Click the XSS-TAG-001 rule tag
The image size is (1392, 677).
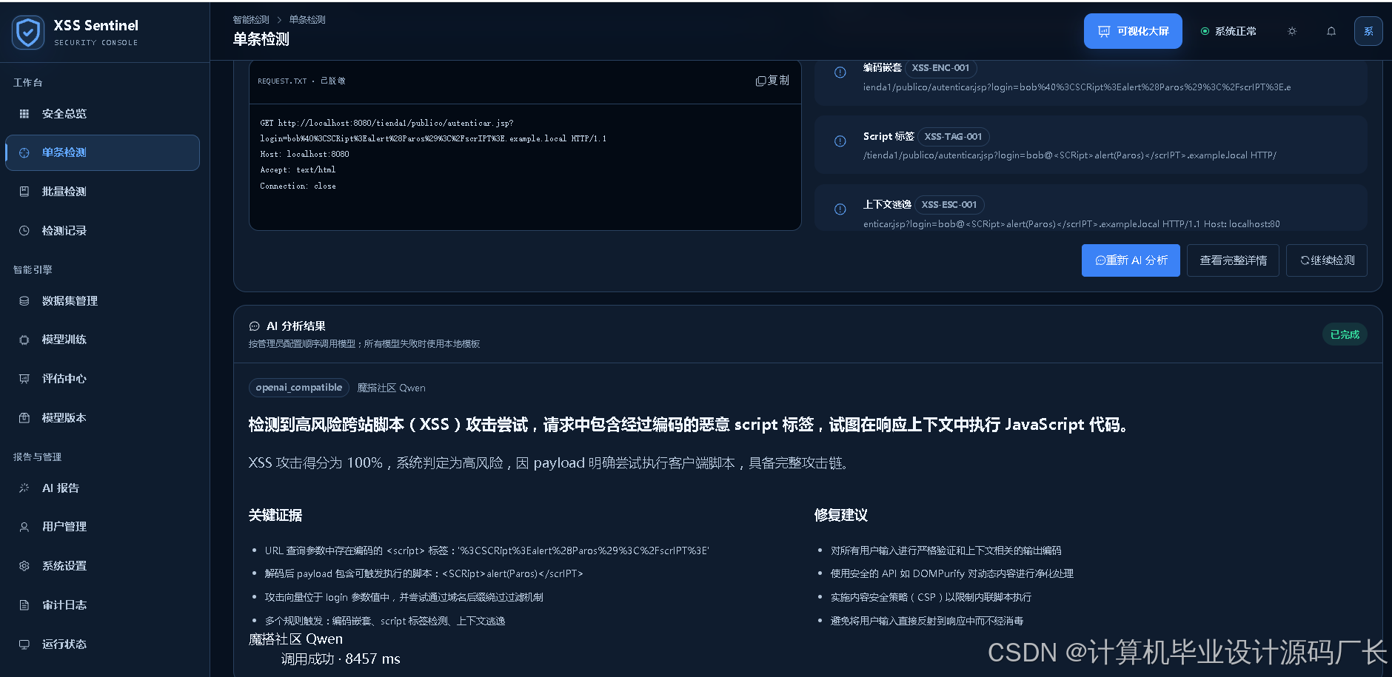pyautogui.click(x=953, y=137)
